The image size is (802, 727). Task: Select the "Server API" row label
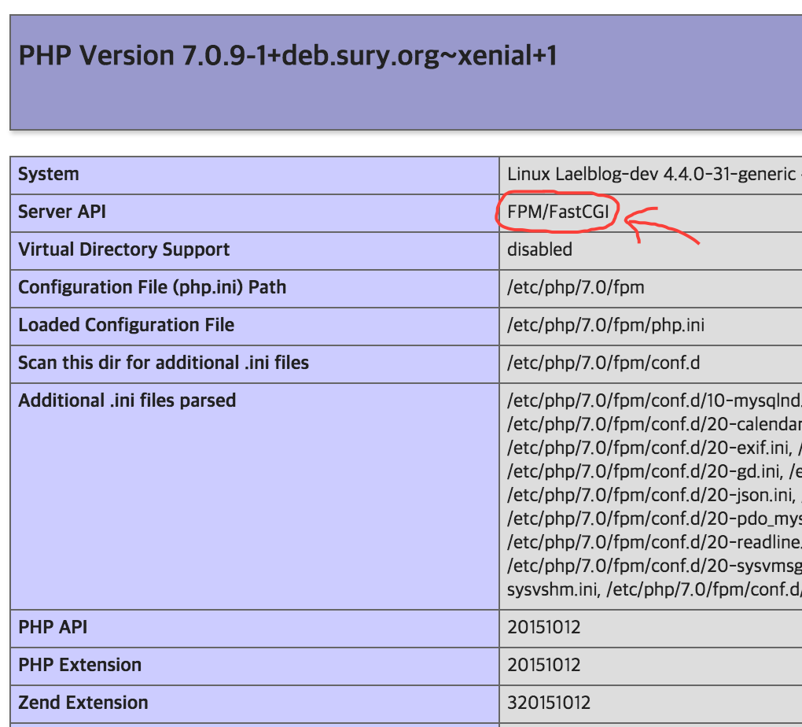(62, 212)
